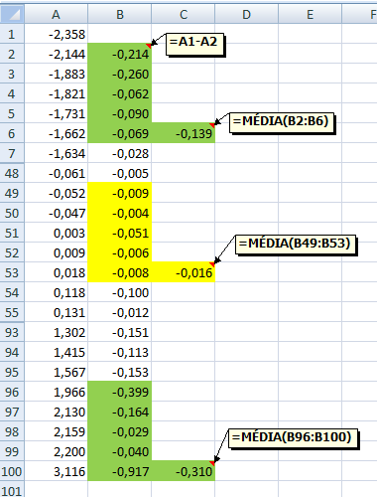The image size is (377, 497).
Task: Click the Select All corner triangle
Action: click(12, 14)
